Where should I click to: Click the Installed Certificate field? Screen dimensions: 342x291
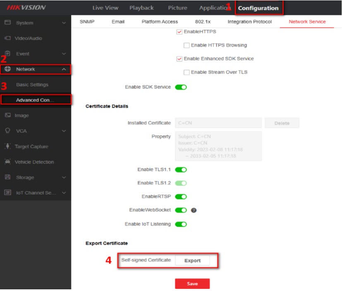218,123
